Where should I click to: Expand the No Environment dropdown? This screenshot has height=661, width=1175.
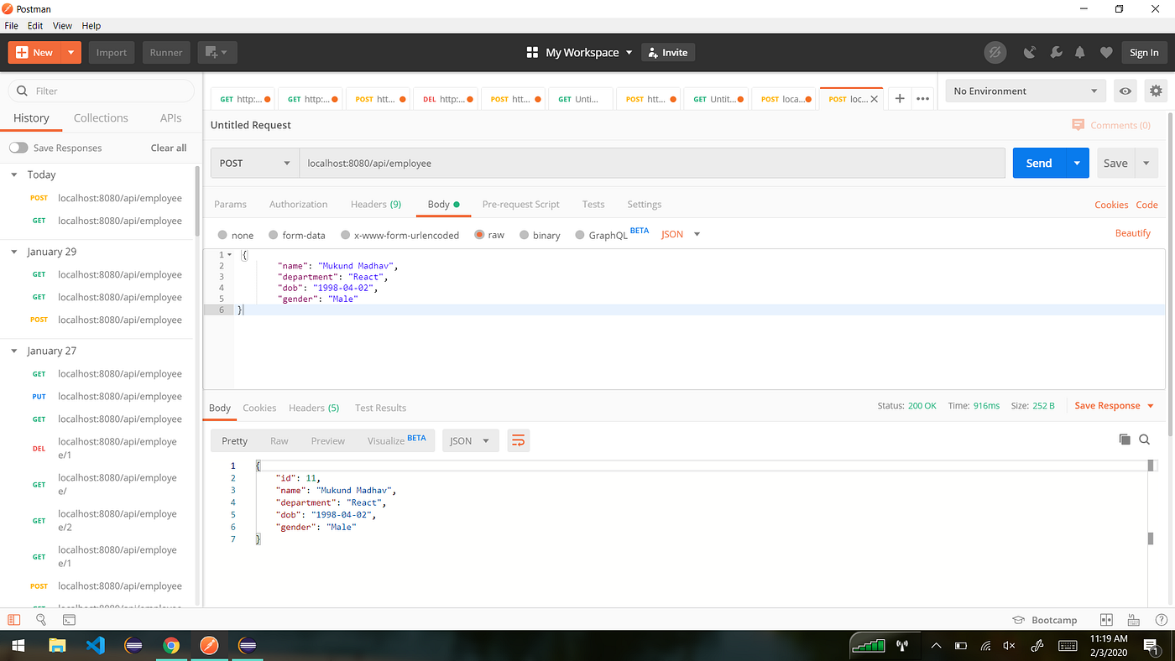tap(1026, 91)
